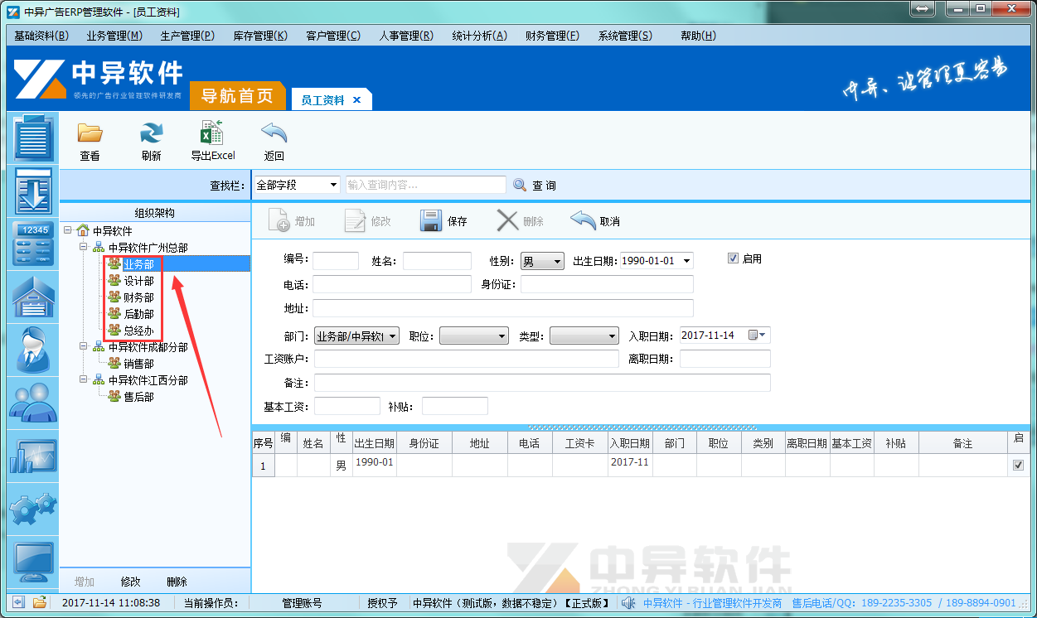Switch to the 导航首页 tab
This screenshot has height=618, width=1037.
(x=237, y=96)
